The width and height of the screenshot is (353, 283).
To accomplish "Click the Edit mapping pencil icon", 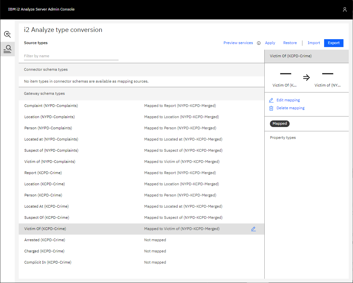I will [271, 100].
